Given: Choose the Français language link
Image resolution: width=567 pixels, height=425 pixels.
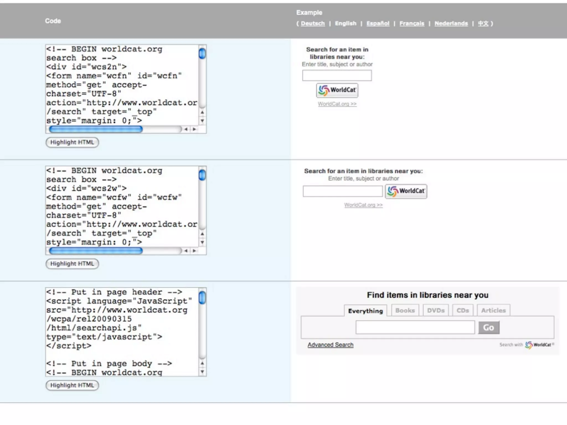Looking at the screenshot, I should (x=412, y=24).
